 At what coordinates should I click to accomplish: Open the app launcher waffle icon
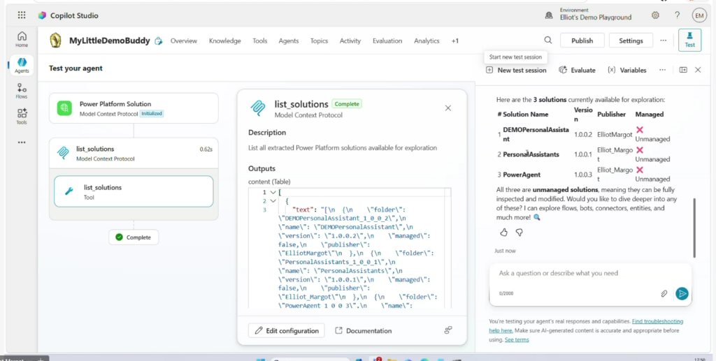pyautogui.click(x=22, y=15)
